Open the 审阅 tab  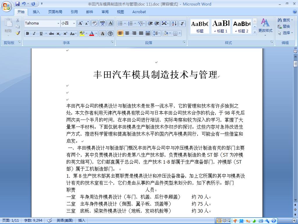pos(105,12)
